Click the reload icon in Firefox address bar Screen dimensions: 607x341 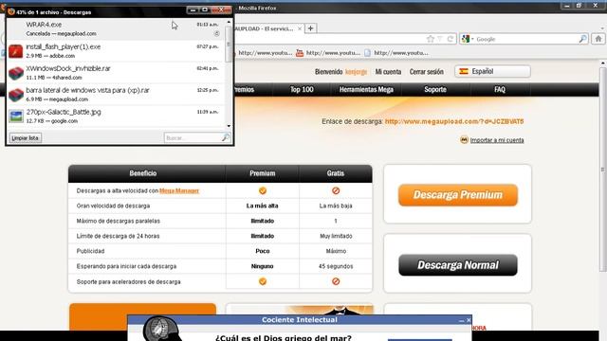451,39
